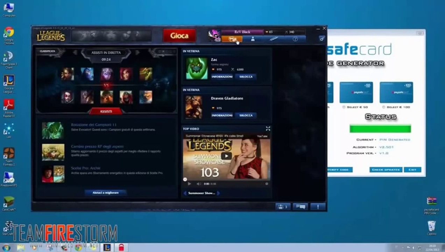This screenshot has height=252, width=445.
Task: Click the €50 paysafecard card image
Action: coord(356,92)
